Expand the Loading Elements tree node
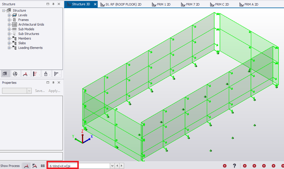Screen dimensions: 284x169 [9, 48]
